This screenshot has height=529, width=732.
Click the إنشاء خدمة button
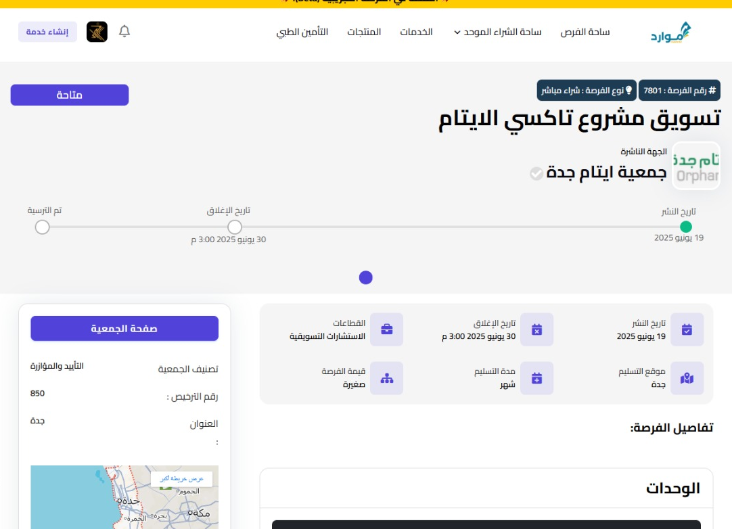pos(47,32)
